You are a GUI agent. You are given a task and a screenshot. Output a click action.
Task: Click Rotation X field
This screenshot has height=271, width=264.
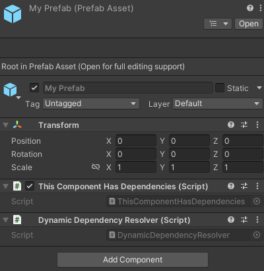pos(136,154)
